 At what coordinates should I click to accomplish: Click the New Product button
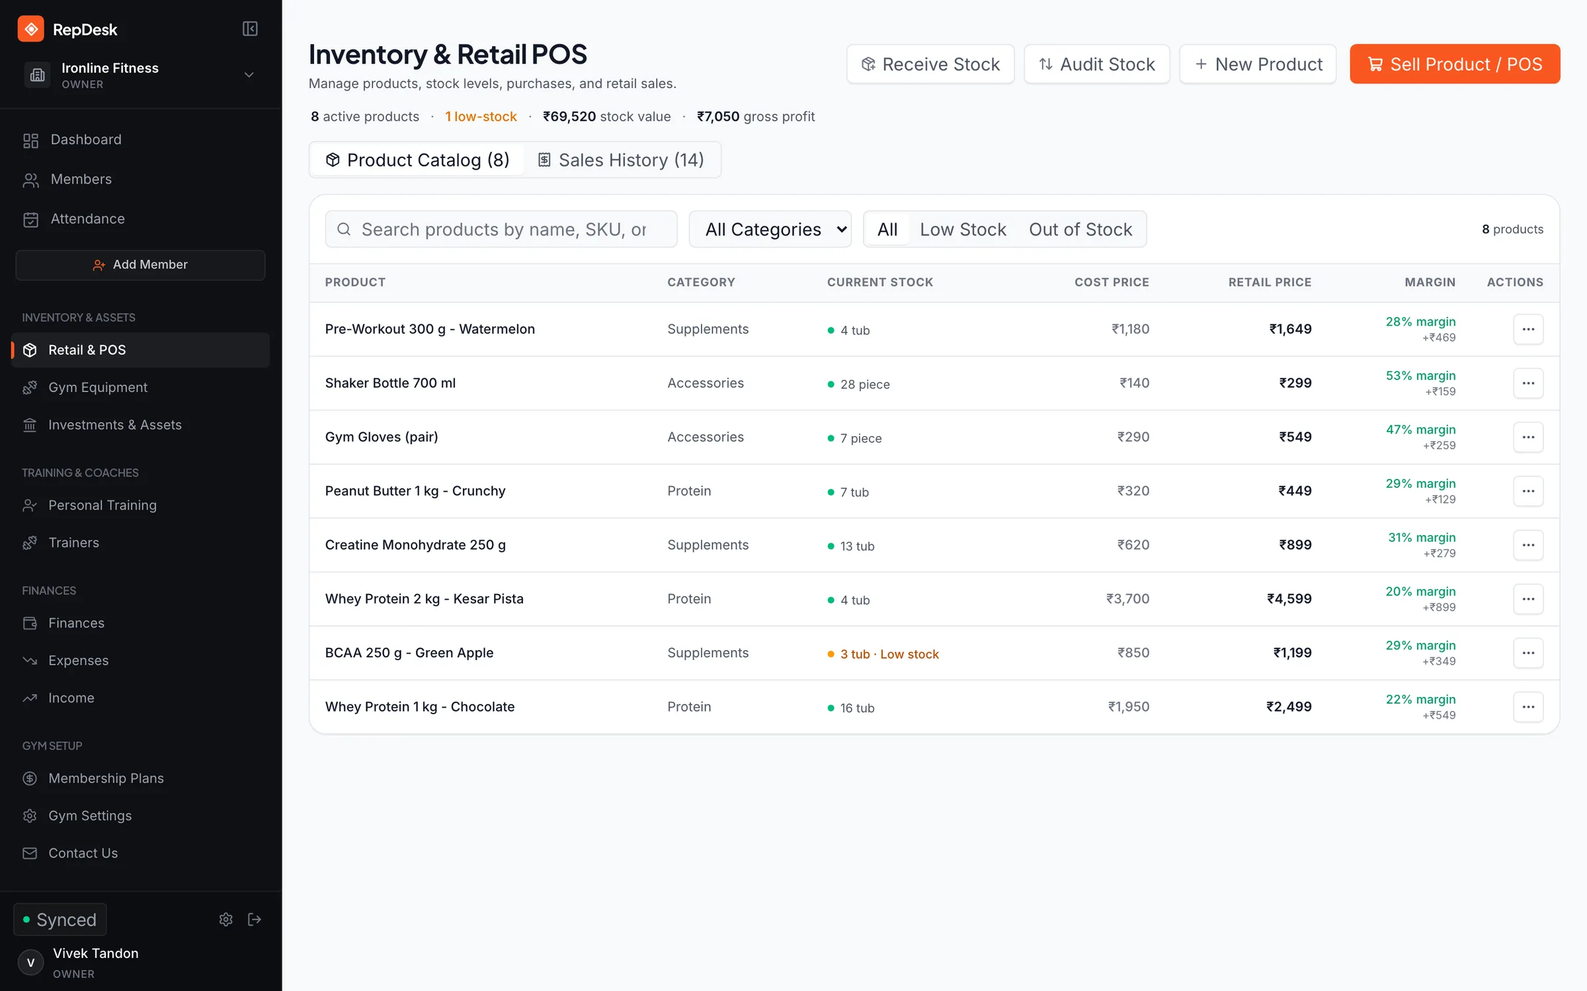point(1258,64)
